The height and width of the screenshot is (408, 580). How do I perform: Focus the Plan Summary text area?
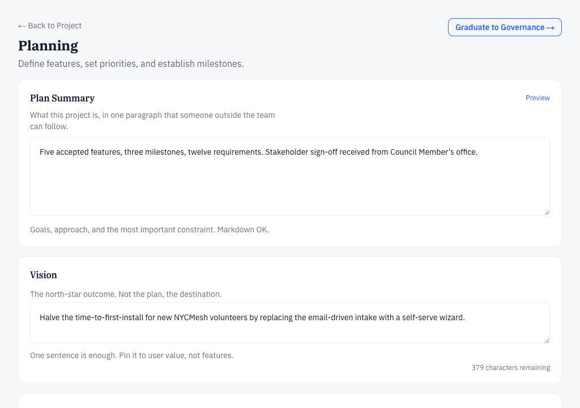[x=289, y=176]
